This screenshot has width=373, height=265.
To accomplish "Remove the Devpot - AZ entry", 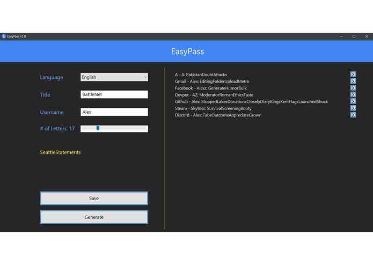I will coord(353,94).
